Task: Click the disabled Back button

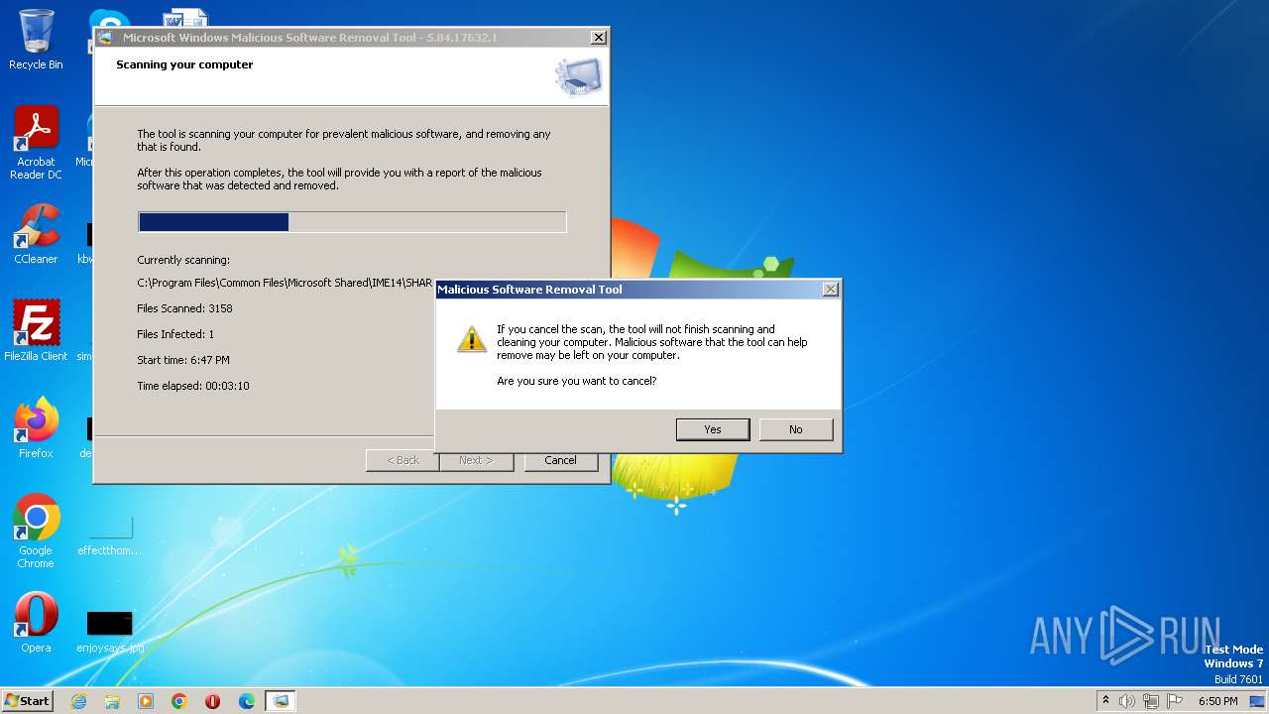Action: click(403, 460)
